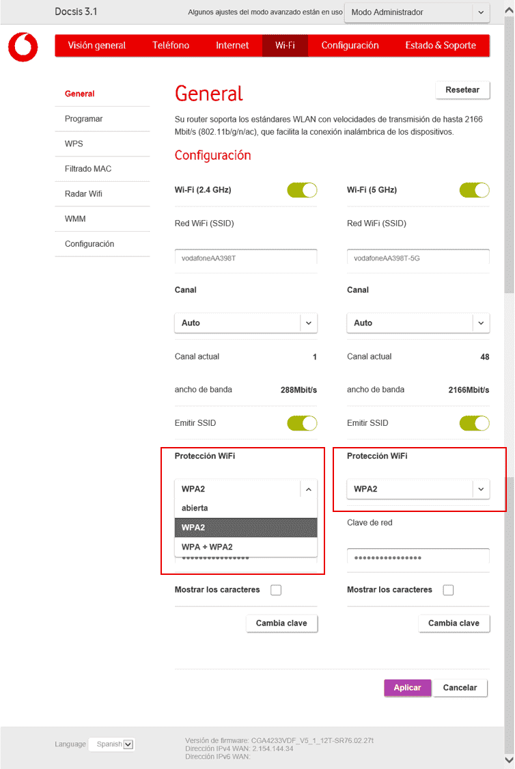Open Programar in the sidebar
The height and width of the screenshot is (769, 515).
[x=84, y=119]
